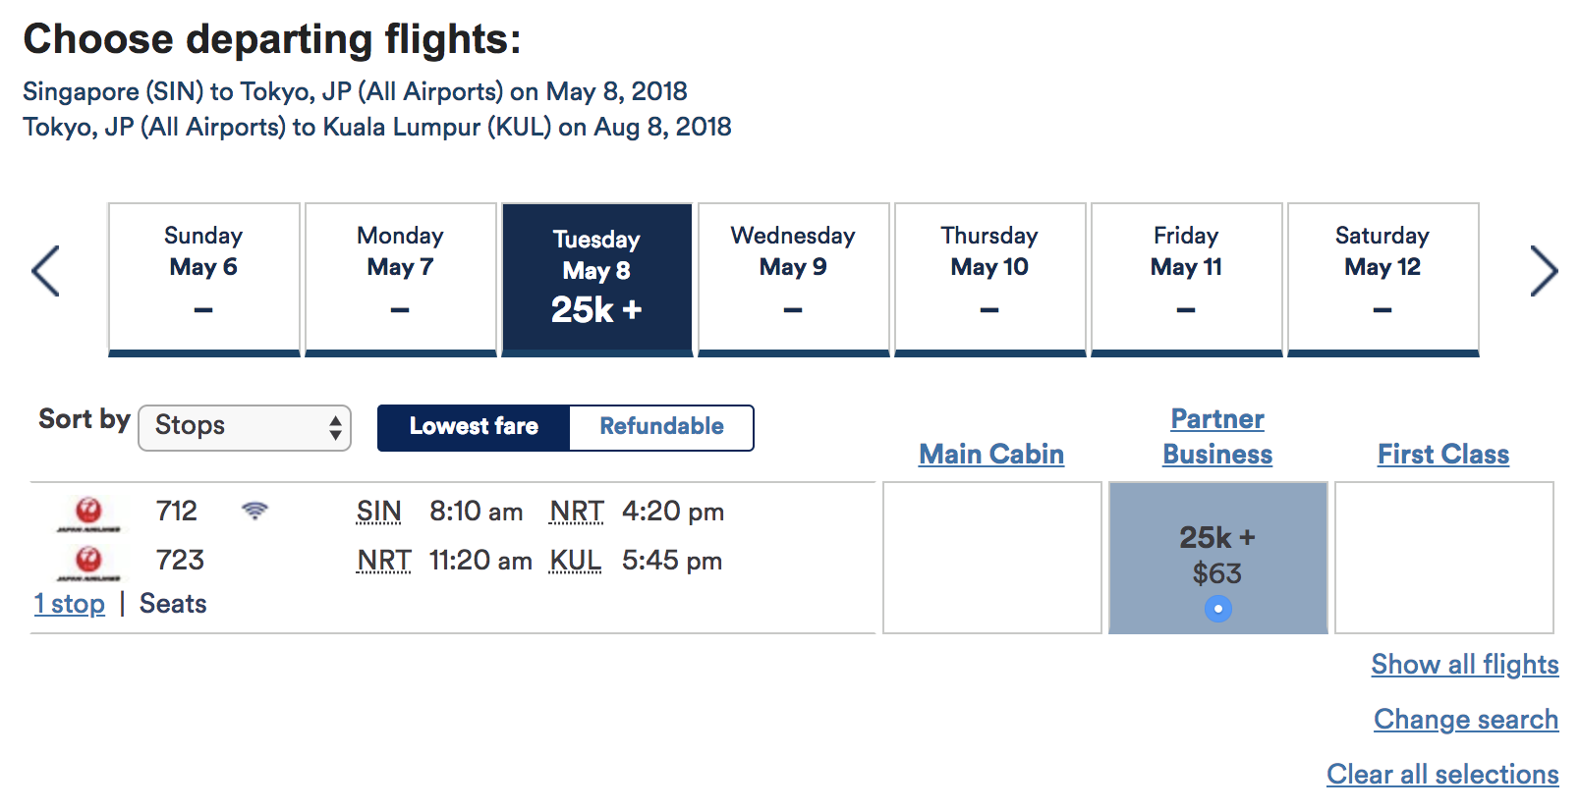View Seats for the itinerary
This screenshot has width=1580, height=811.
pos(173,604)
